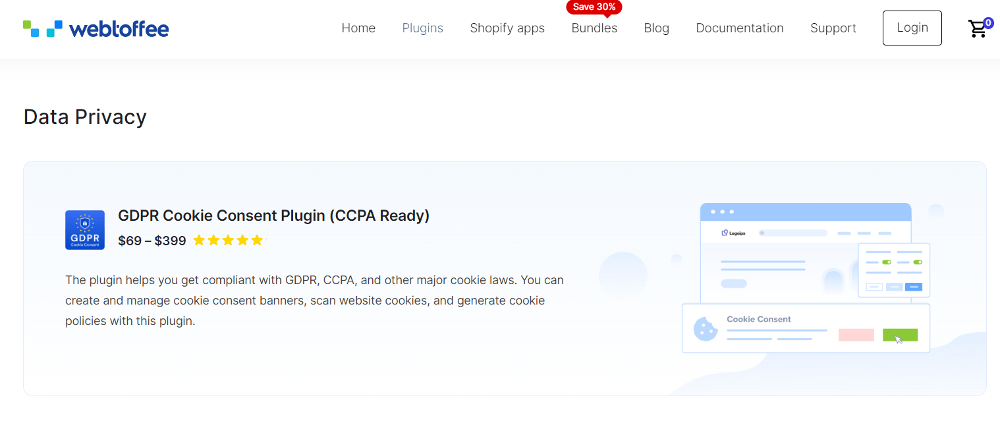The width and height of the screenshot is (1000, 439).
Task: Navigate to Shopify apps
Action: pos(507,28)
